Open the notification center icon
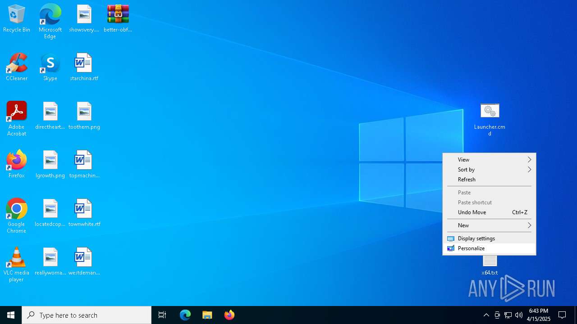Viewport: 577px width, 324px height. pyautogui.click(x=562, y=315)
